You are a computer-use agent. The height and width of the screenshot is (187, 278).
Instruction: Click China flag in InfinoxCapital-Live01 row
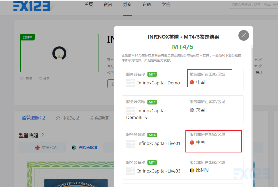tap(192, 143)
